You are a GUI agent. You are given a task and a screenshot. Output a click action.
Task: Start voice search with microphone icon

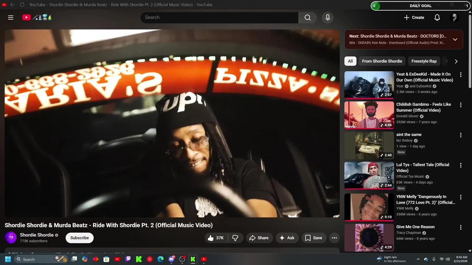(327, 17)
